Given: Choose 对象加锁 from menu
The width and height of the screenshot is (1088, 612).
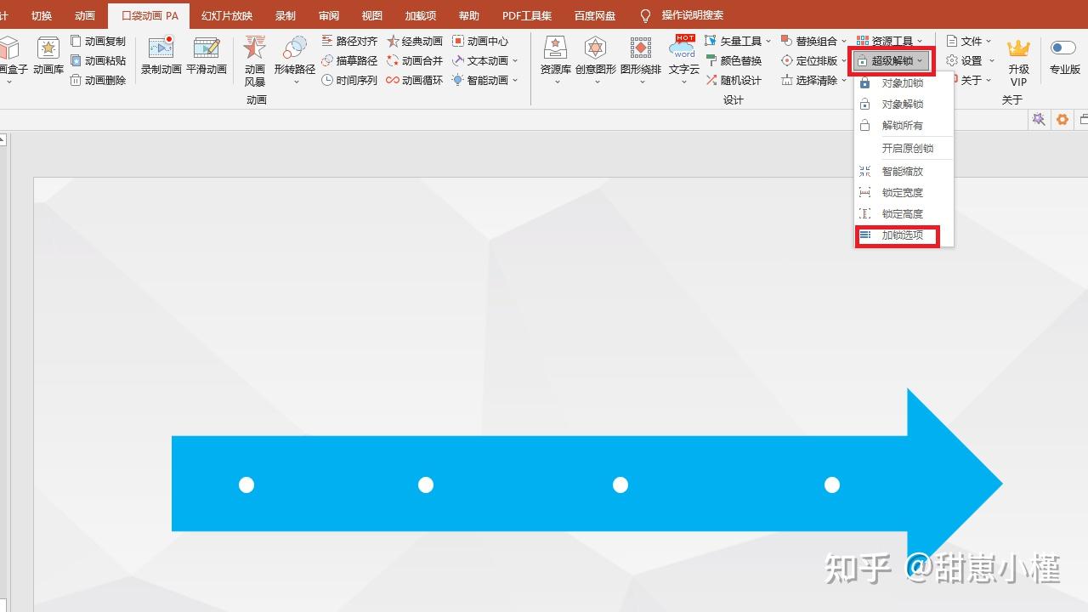Looking at the screenshot, I should coord(904,83).
